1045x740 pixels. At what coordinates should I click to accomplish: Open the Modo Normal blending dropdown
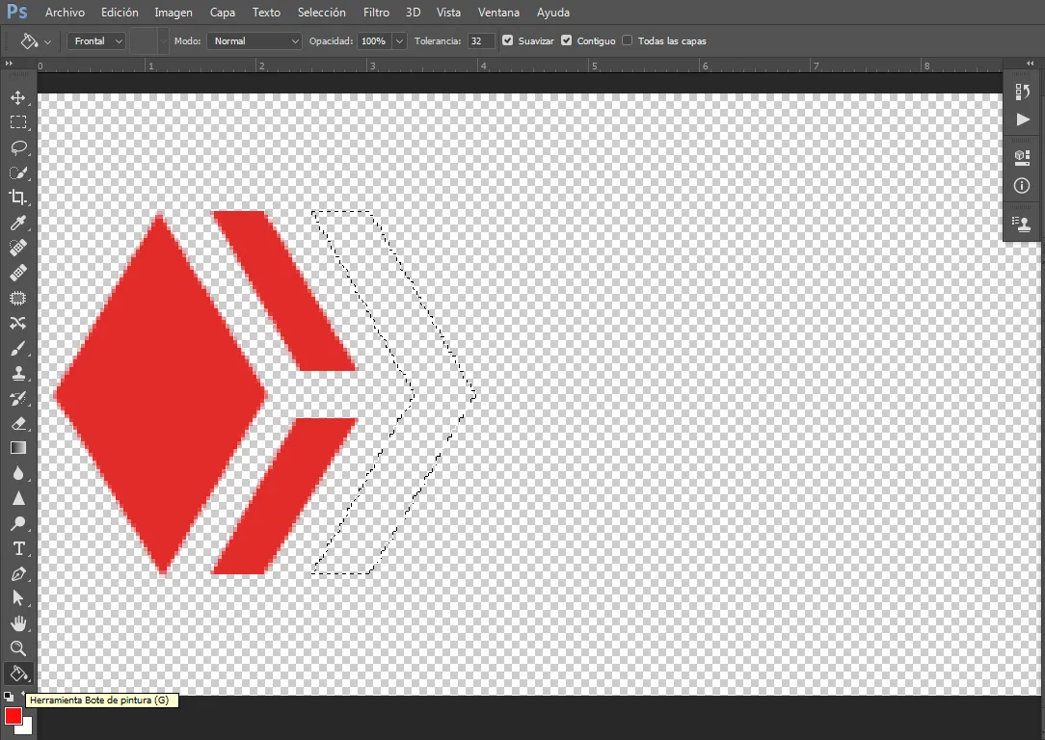(x=255, y=41)
